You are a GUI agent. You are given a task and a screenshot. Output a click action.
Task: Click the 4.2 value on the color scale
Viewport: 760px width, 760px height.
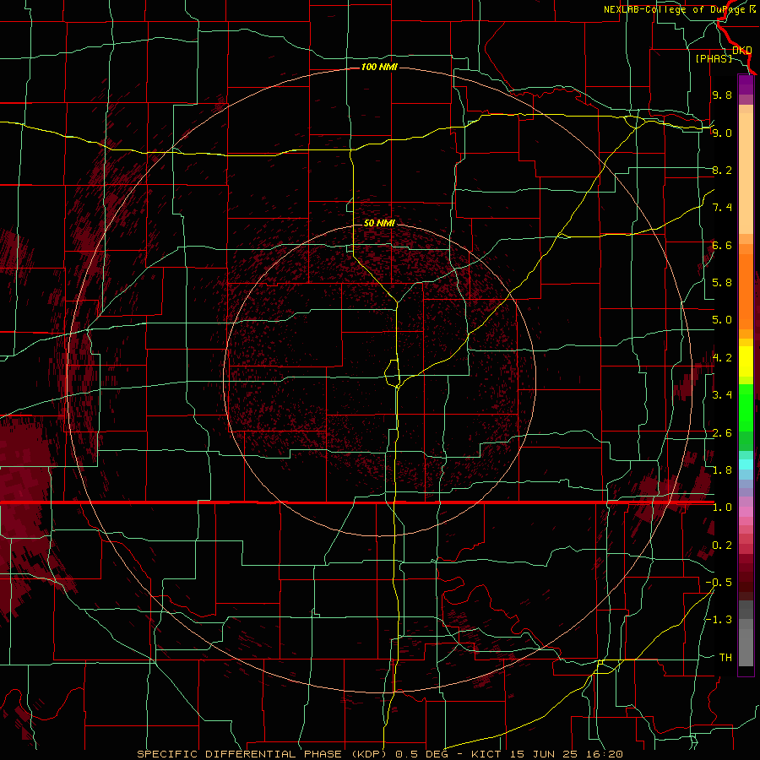(x=722, y=358)
